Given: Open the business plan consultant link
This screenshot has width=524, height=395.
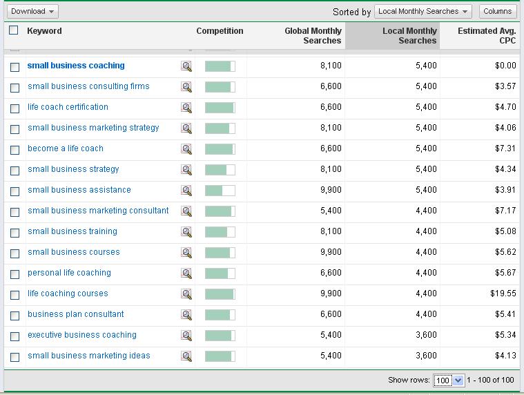Looking at the screenshot, I should [x=76, y=314].
